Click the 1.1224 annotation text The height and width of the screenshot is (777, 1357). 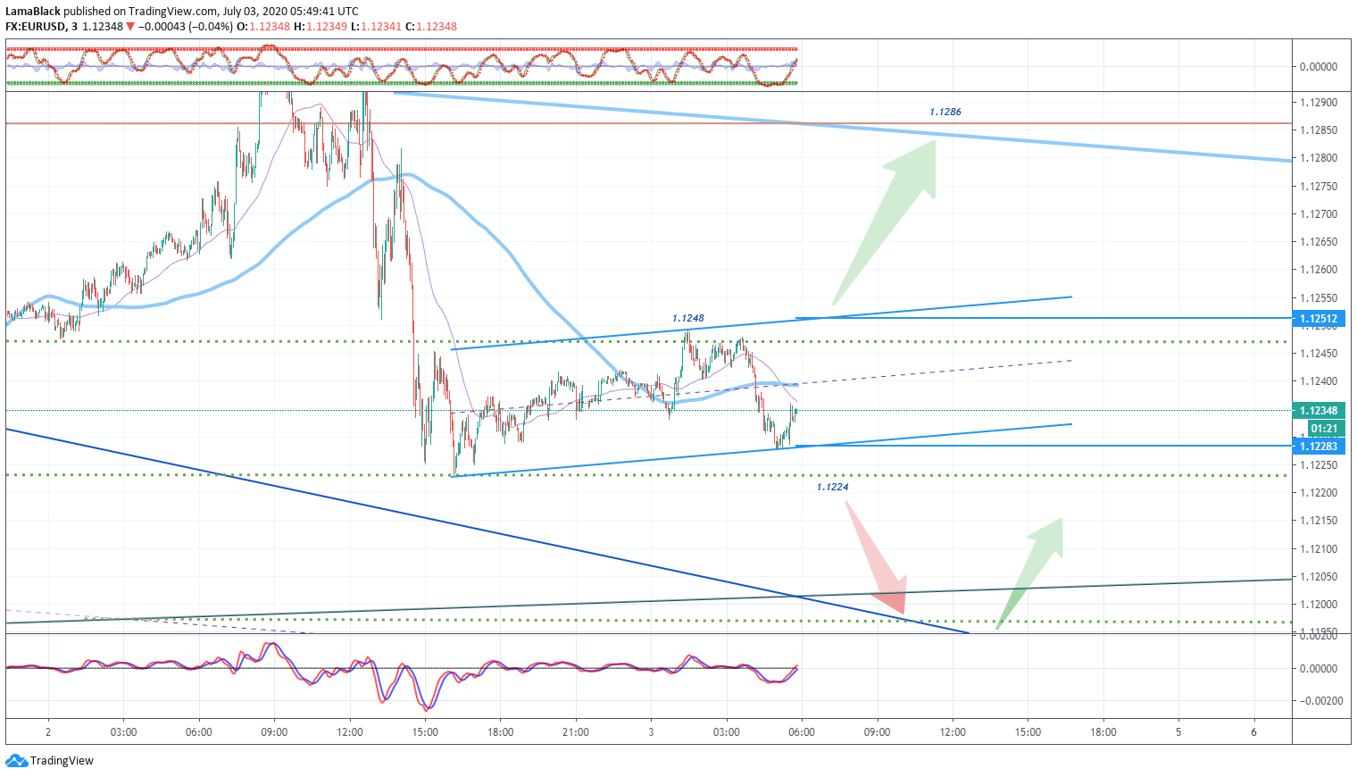pyautogui.click(x=832, y=487)
